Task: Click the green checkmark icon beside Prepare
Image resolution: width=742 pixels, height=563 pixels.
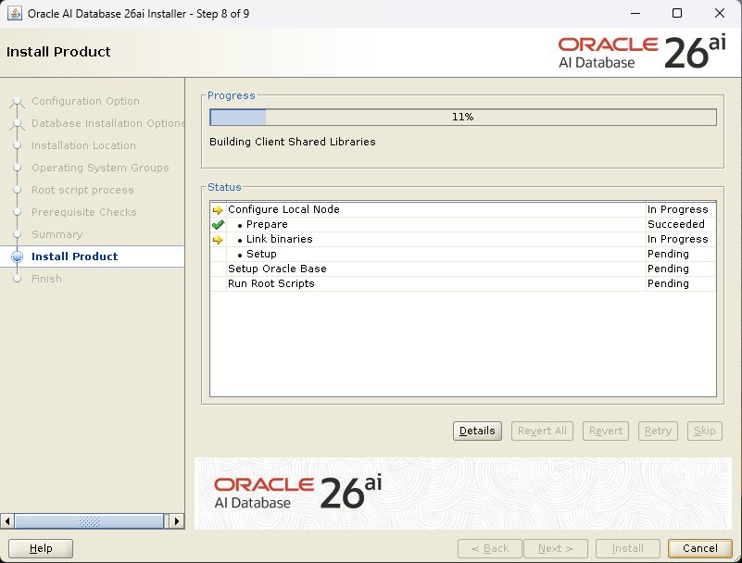Action: [x=218, y=224]
